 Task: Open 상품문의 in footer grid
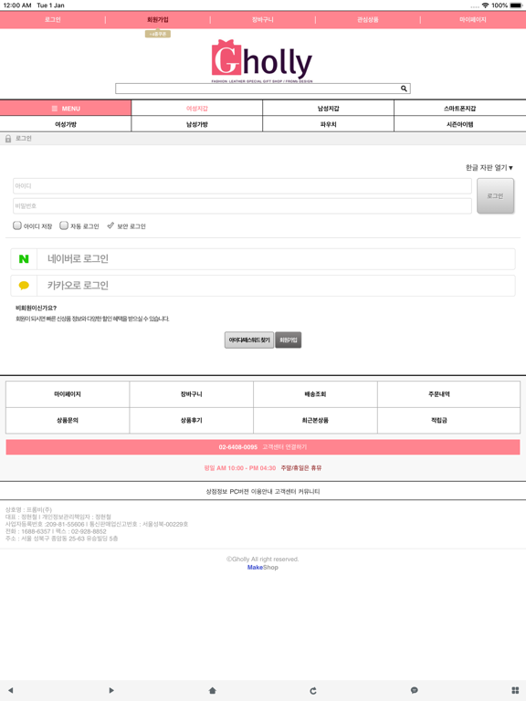coord(68,420)
